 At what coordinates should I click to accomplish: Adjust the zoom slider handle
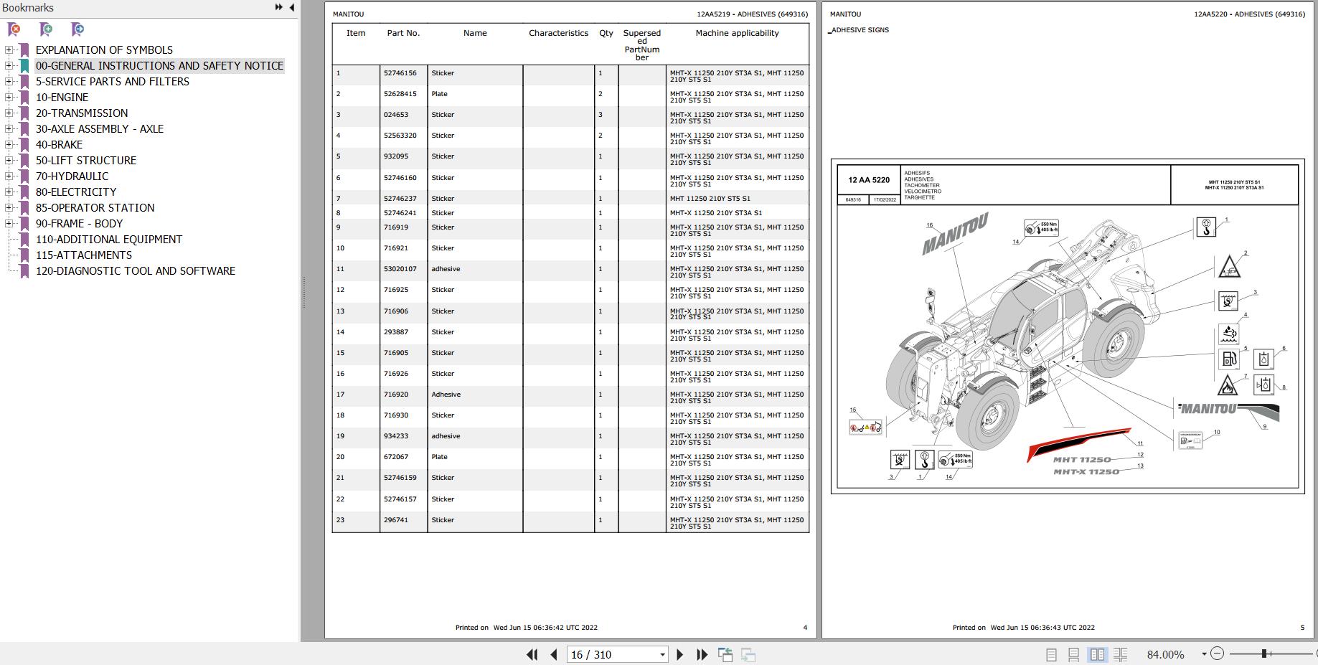coord(1264,654)
